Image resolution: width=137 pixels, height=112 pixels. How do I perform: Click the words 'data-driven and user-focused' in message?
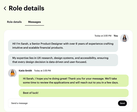(68, 62)
